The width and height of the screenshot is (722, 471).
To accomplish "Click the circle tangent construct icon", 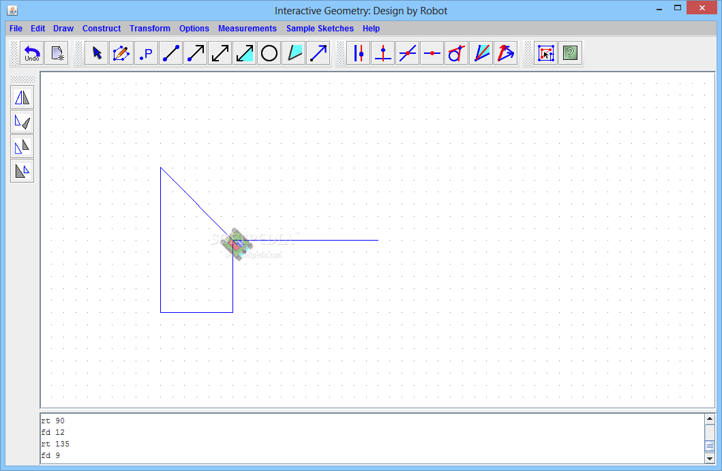I will [x=456, y=53].
